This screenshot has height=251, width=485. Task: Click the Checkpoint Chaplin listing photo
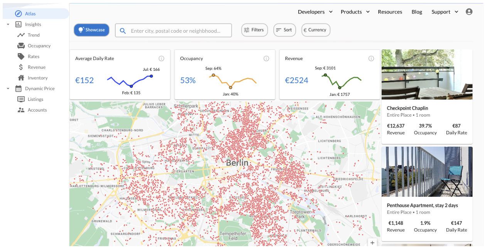click(x=427, y=74)
